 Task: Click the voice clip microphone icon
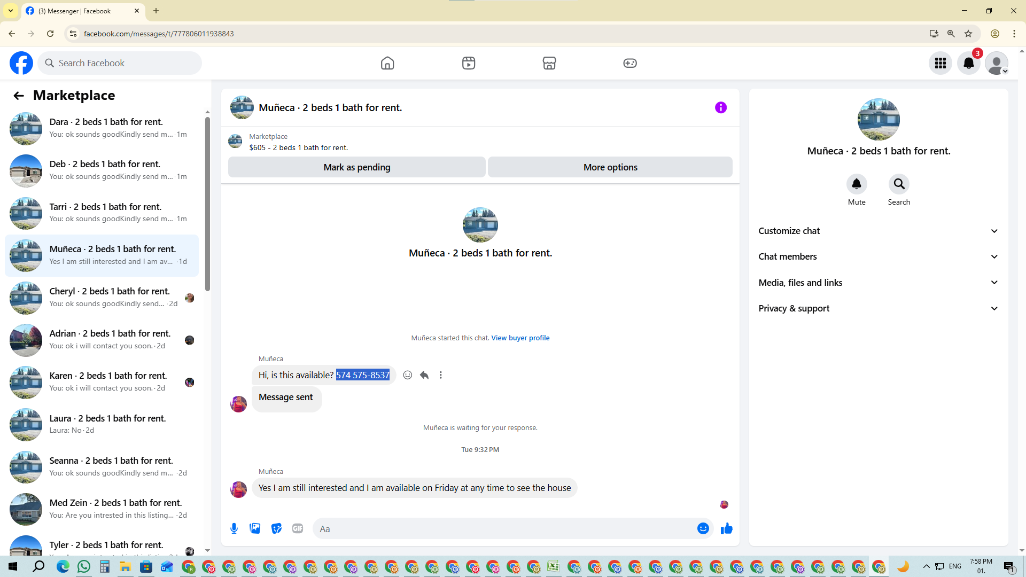[234, 529]
